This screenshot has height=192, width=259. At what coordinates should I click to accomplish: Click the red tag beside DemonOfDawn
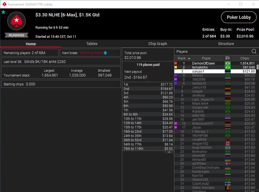coord(176,63)
